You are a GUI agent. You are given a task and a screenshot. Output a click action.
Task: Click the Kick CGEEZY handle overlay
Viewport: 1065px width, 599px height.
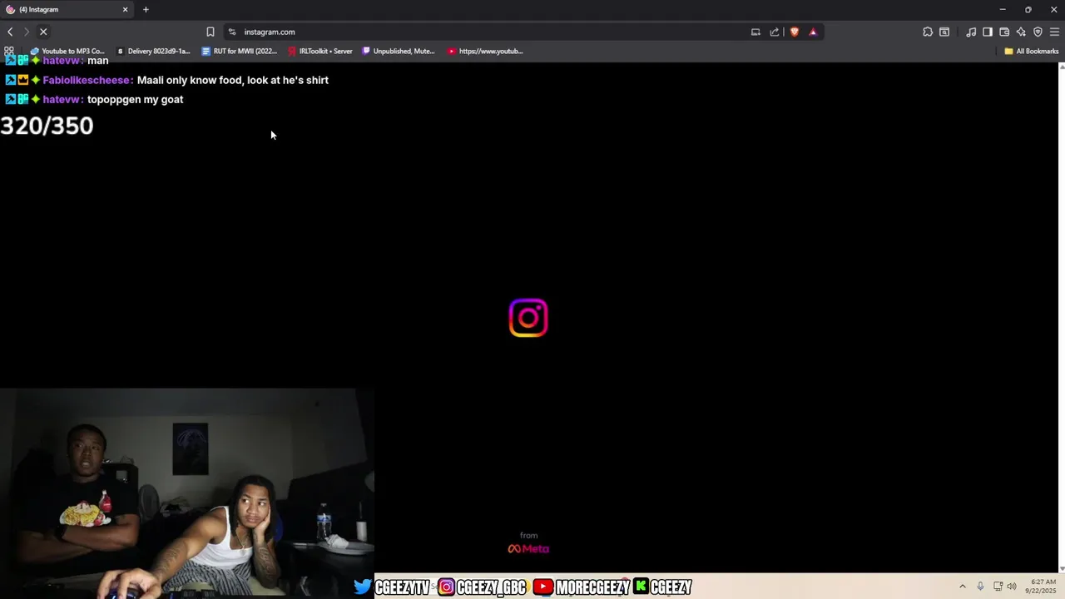click(x=663, y=587)
